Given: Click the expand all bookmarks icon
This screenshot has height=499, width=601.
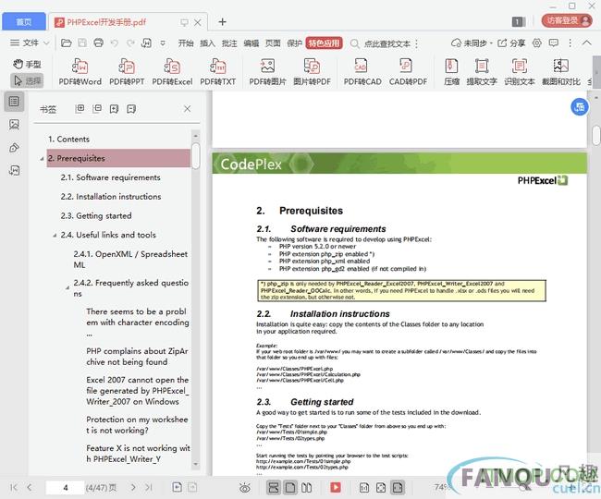Looking at the screenshot, I should pos(80,109).
